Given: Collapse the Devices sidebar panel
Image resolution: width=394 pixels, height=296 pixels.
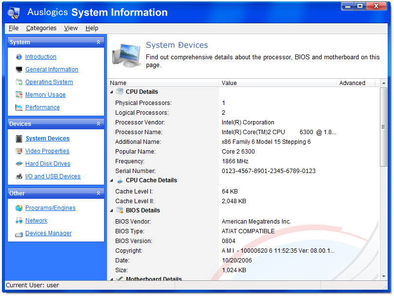Looking at the screenshot, I should point(98,124).
